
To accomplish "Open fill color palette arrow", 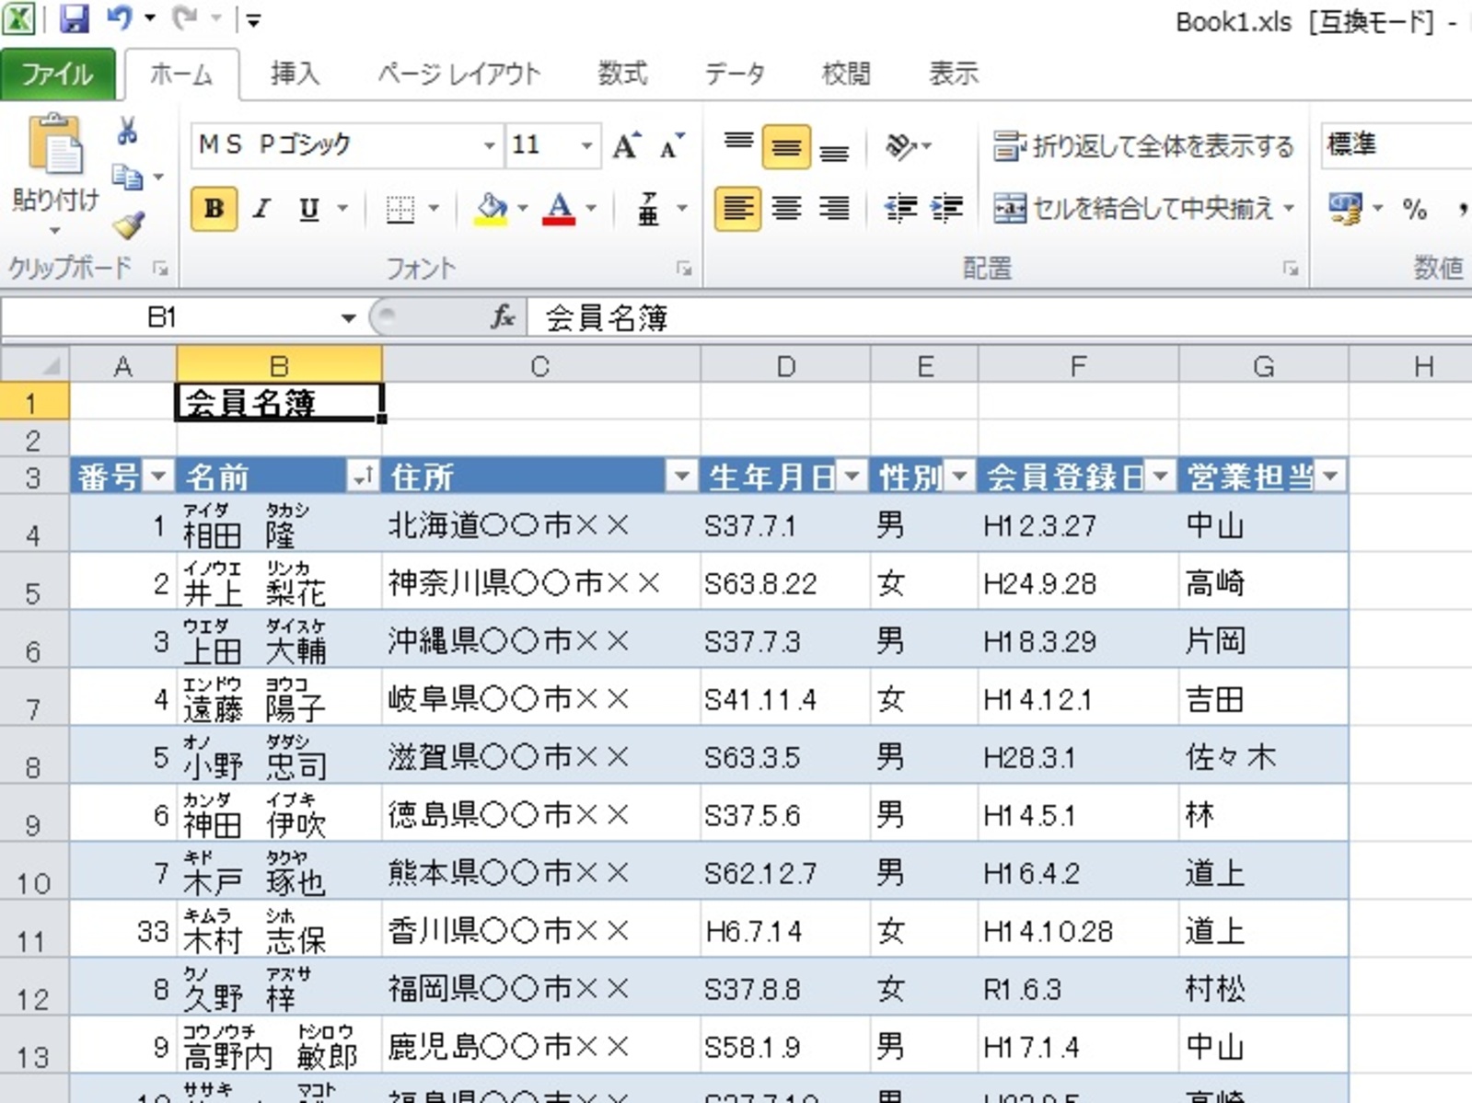I will [x=522, y=209].
